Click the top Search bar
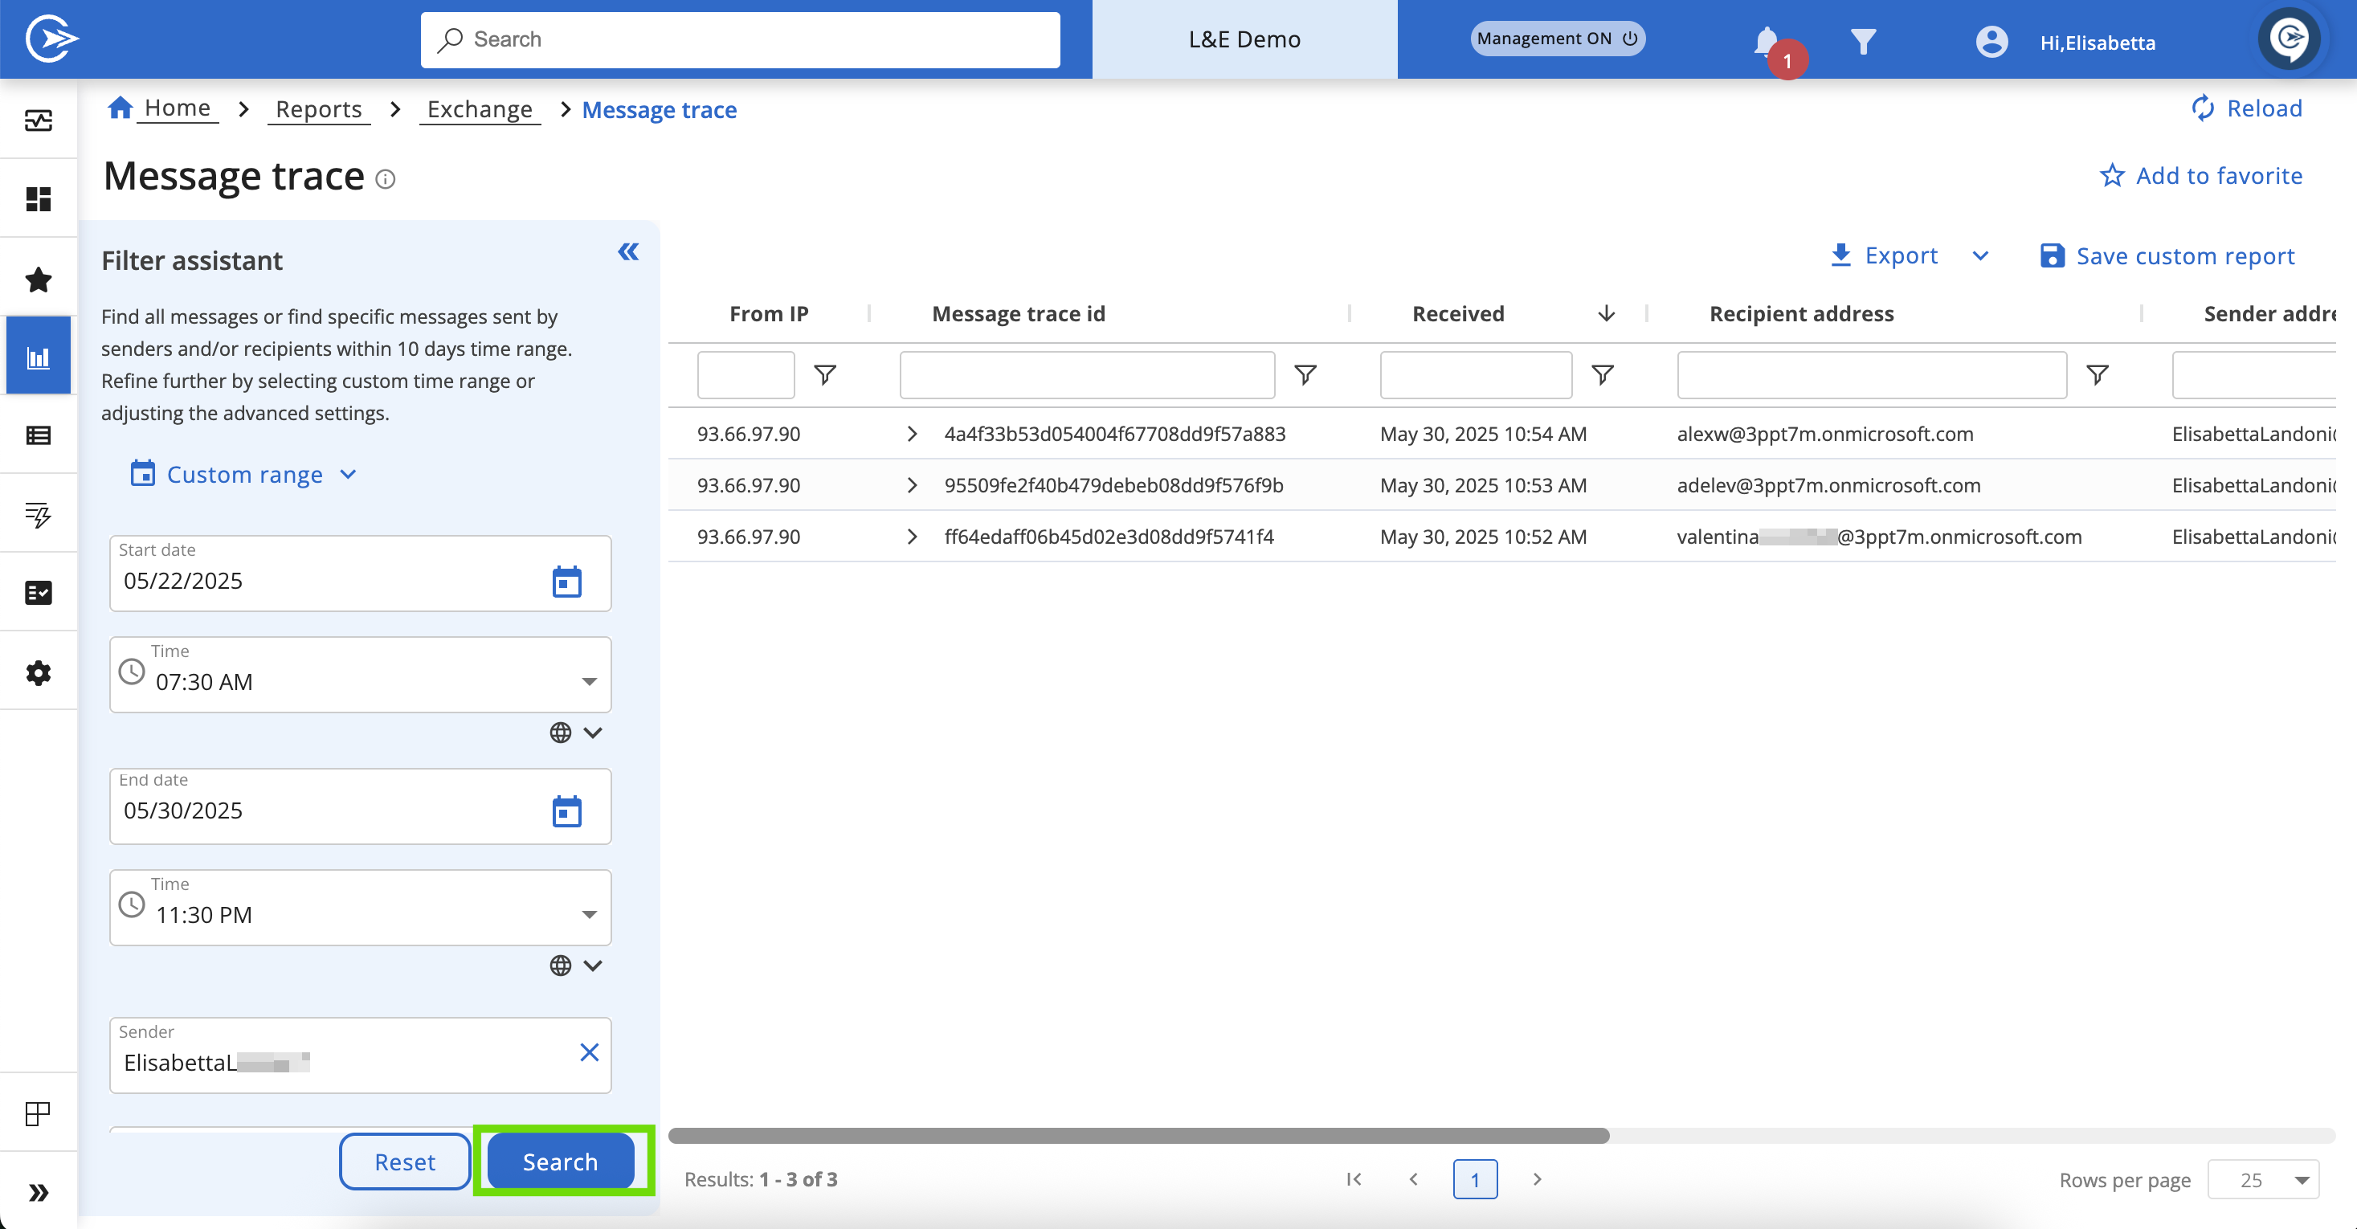The image size is (2357, 1229). 740,39
